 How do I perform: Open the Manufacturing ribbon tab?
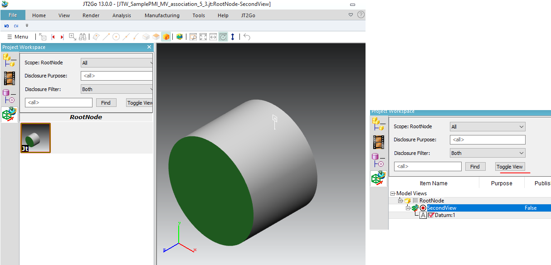pos(162,15)
